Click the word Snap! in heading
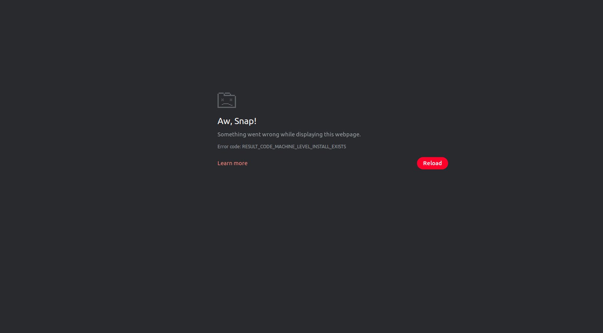Image resolution: width=603 pixels, height=333 pixels. [x=245, y=121]
